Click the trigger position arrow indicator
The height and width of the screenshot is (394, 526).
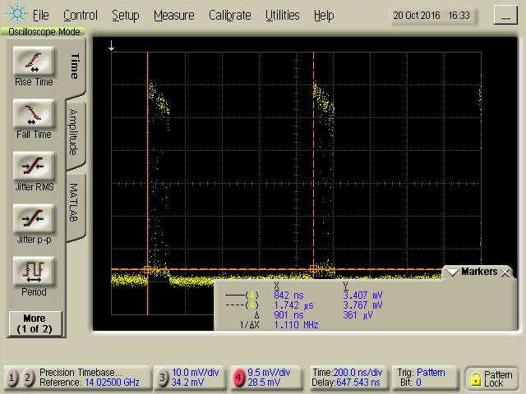(112, 46)
